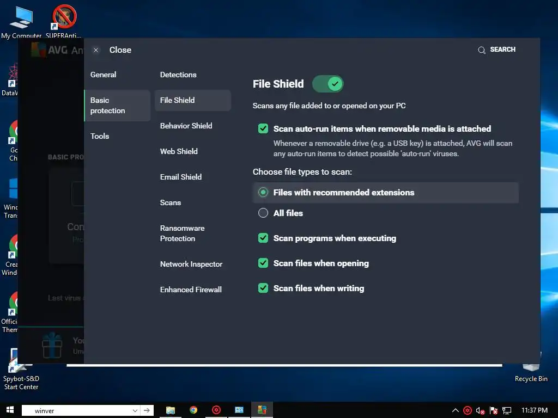Click the Go arrow beside winver
558x418 pixels.
point(147,410)
